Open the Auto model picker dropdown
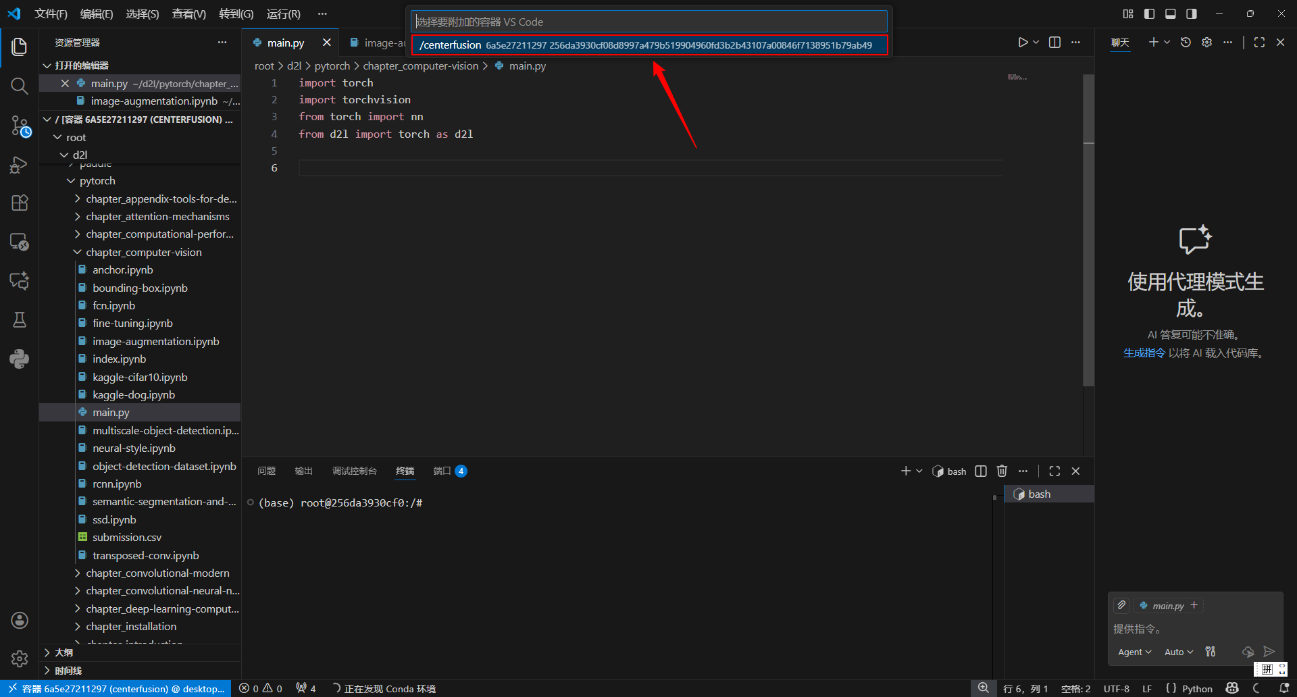The image size is (1297, 697). (1179, 652)
